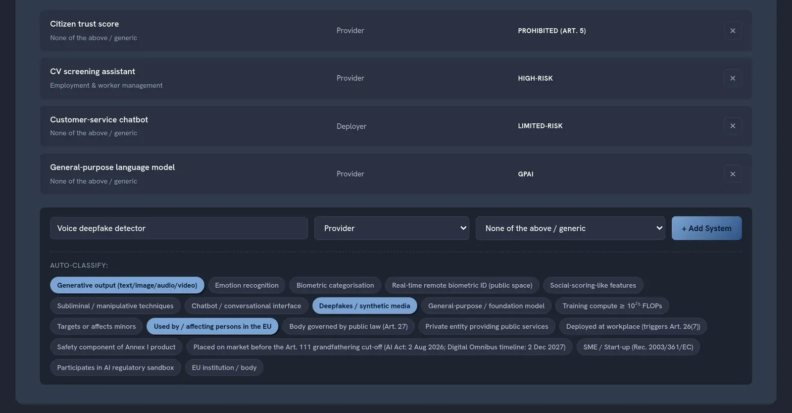The width and height of the screenshot is (792, 413).
Task: Deselect Deepfakes / synthetic media chip
Action: click(x=364, y=306)
